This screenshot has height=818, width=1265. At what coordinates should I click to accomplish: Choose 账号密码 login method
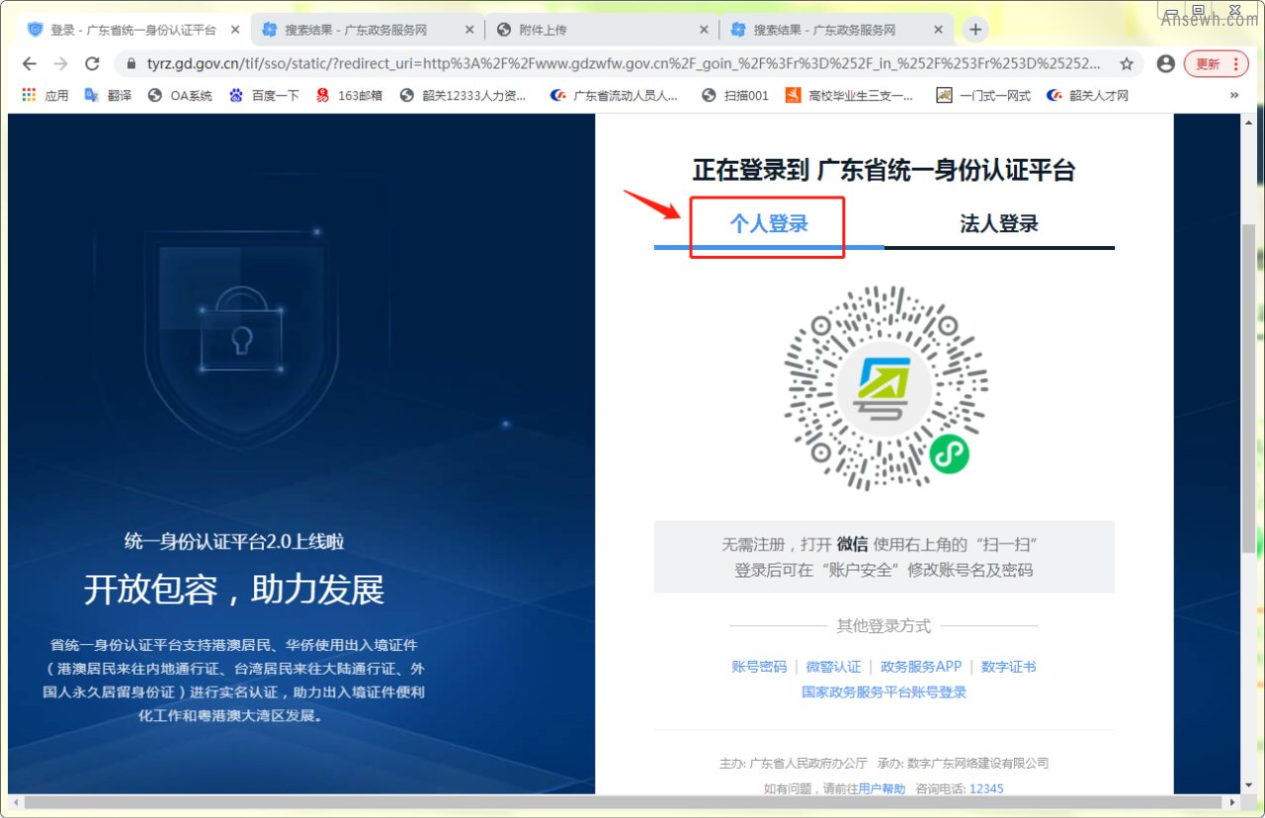(759, 667)
